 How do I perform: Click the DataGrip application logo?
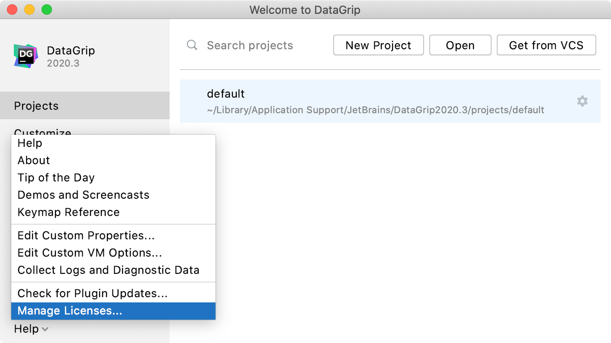point(25,55)
